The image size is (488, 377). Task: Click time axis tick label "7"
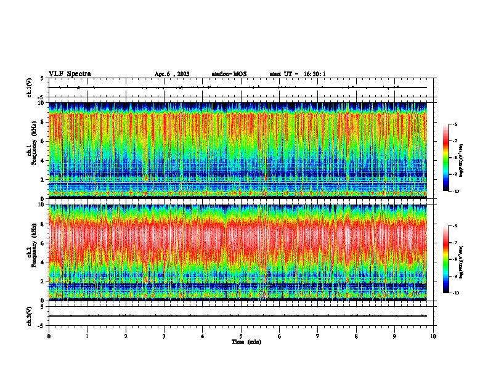pos(318,336)
